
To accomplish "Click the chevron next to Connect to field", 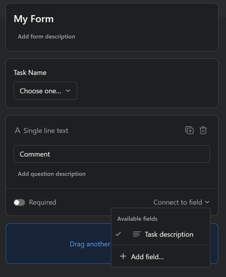I will (x=207, y=202).
